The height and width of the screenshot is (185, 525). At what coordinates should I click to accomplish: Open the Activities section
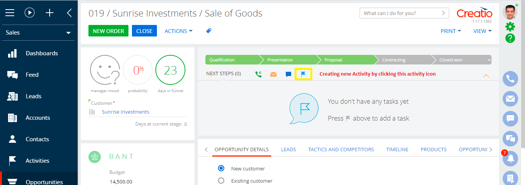click(x=37, y=161)
